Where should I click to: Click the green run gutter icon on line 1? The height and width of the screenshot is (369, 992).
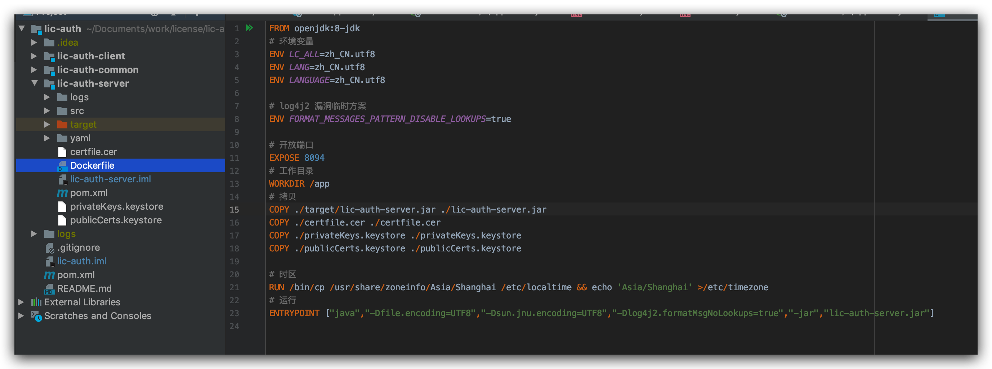pyautogui.click(x=250, y=28)
